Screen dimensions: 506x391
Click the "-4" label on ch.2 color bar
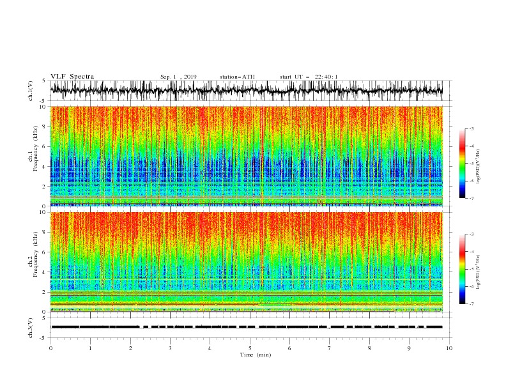(x=471, y=252)
